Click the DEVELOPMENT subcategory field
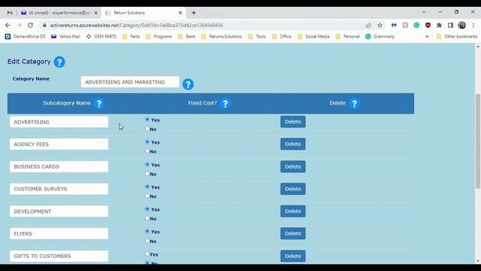This screenshot has width=481, height=271. click(59, 212)
